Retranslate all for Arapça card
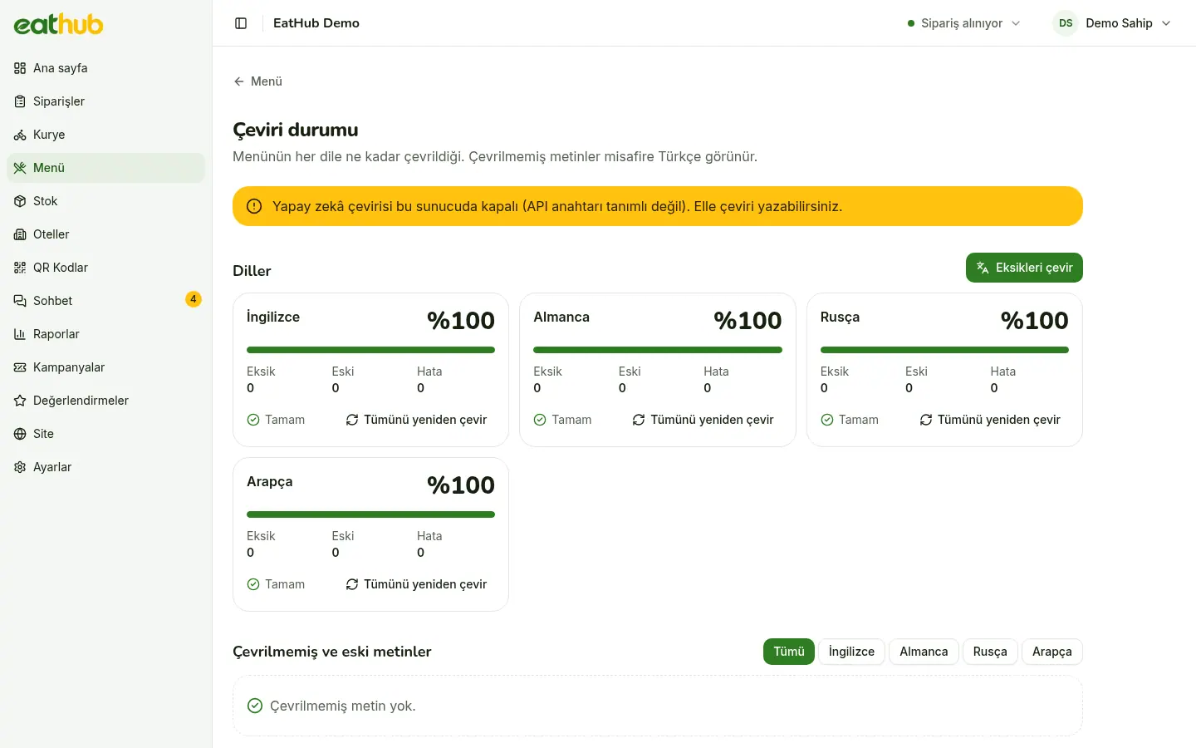Screen dimensions: 1196x748 coord(416,584)
